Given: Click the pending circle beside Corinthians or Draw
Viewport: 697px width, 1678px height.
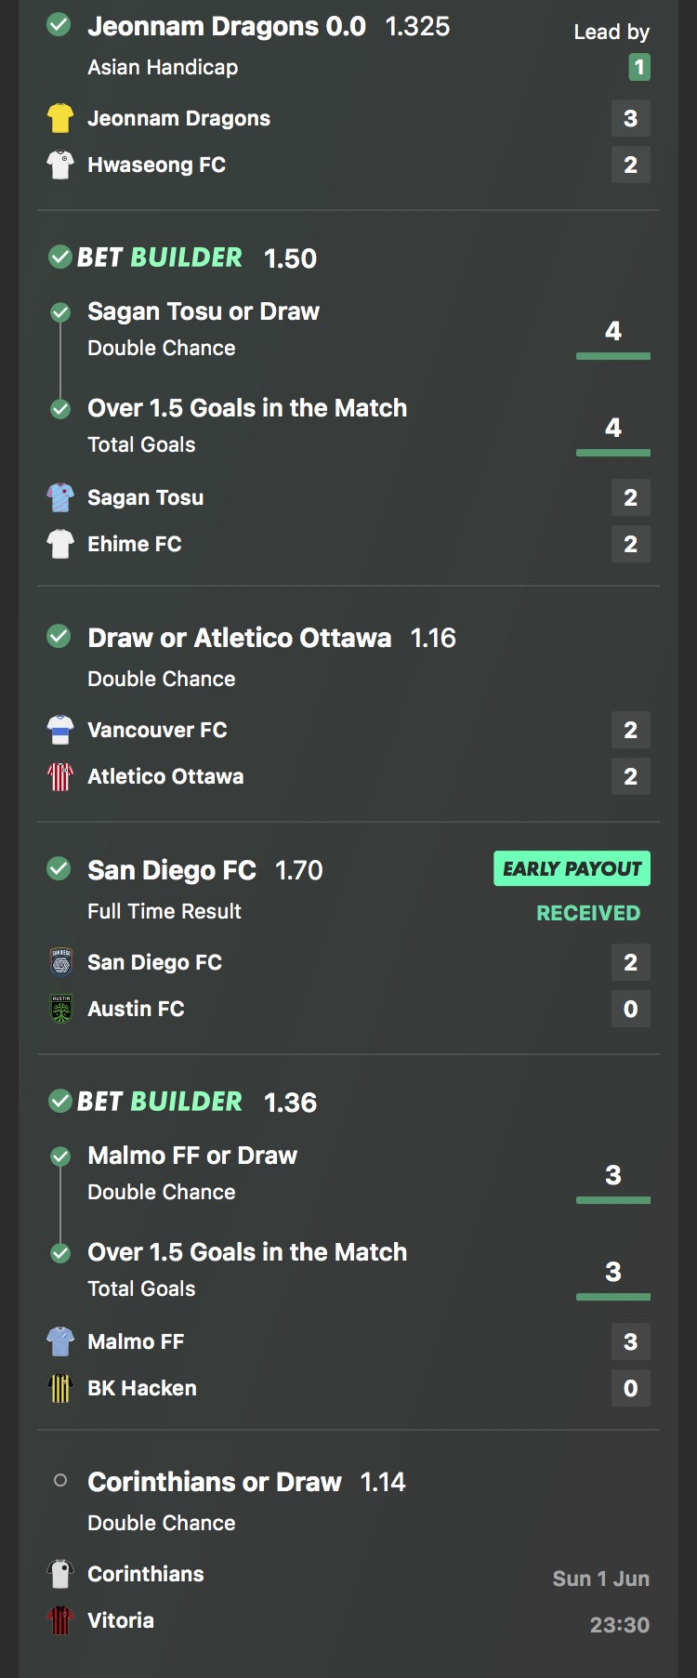Looking at the screenshot, I should (60, 1480).
